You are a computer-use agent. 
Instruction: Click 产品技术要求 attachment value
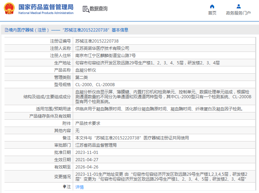click(88, 123)
